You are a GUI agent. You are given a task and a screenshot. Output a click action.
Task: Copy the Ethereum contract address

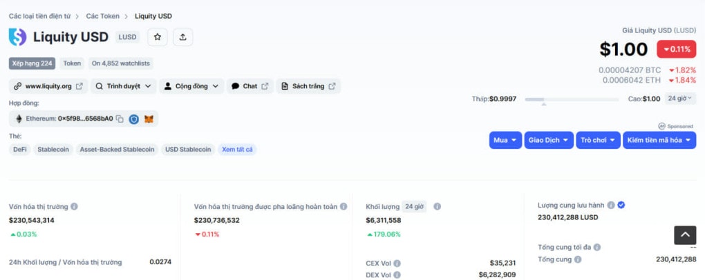click(120, 119)
